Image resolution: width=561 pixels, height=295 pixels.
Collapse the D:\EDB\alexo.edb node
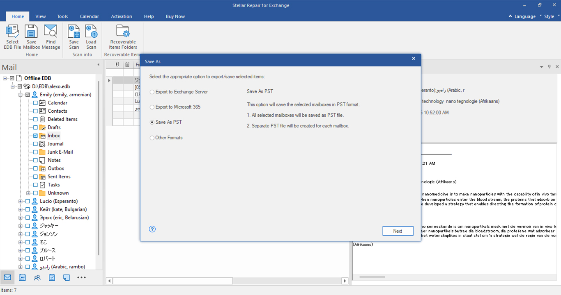pyautogui.click(x=12, y=86)
